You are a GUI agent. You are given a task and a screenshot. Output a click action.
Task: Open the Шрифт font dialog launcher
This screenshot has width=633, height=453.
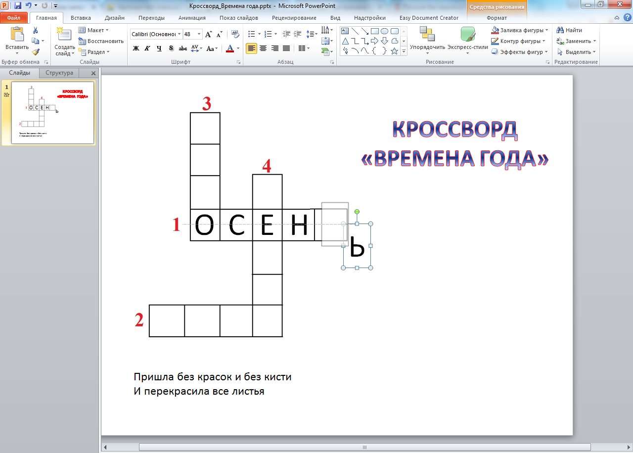point(239,62)
